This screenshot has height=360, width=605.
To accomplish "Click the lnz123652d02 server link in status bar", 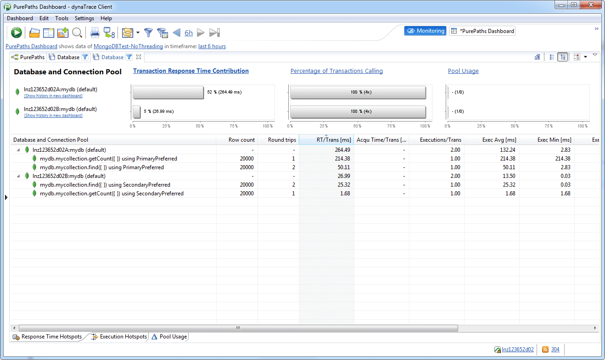I will pyautogui.click(x=518, y=349).
